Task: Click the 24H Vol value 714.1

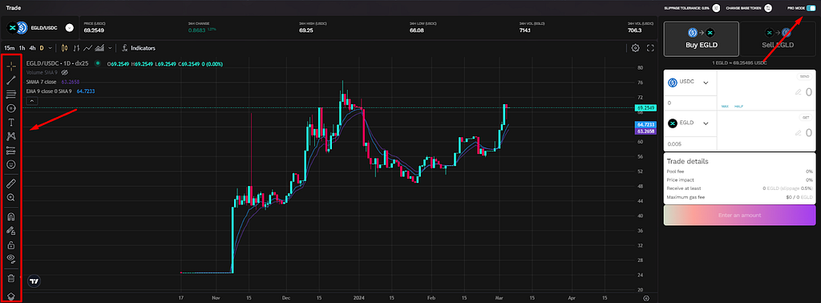Action: [525, 30]
